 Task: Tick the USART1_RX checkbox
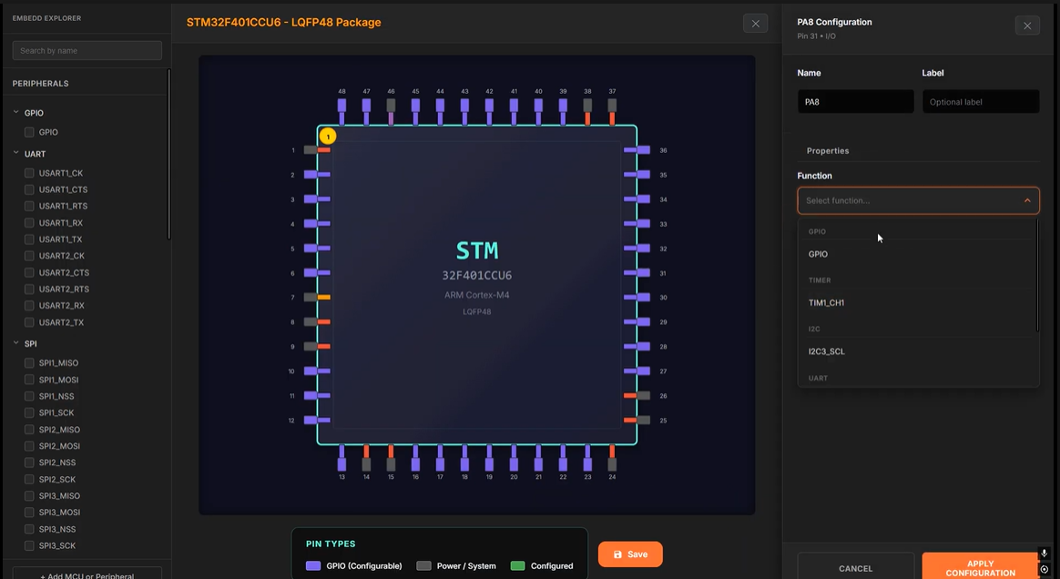(29, 223)
